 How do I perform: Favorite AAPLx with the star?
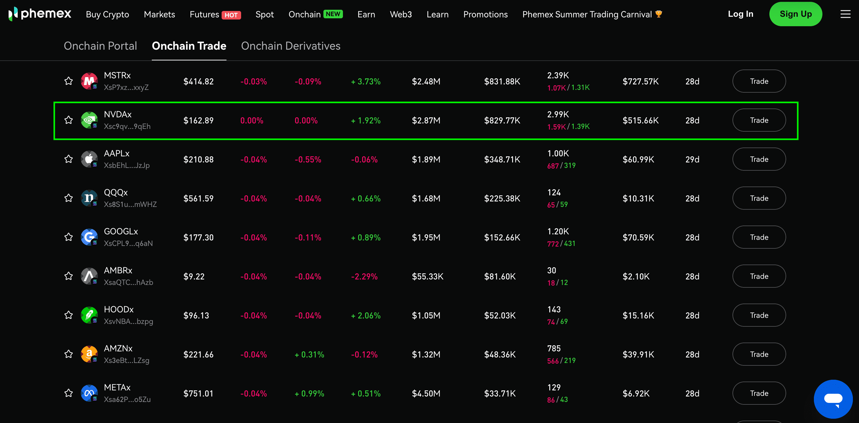[68, 159]
